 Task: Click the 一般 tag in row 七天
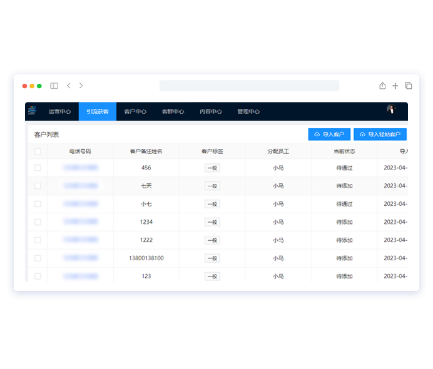(x=212, y=186)
